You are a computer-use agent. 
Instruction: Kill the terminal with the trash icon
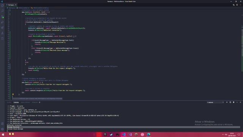point(234,102)
